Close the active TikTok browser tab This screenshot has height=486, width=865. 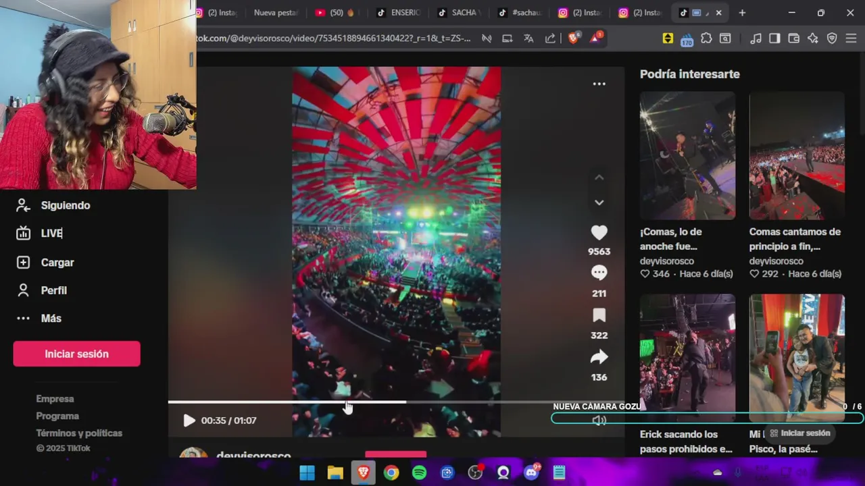pos(718,13)
